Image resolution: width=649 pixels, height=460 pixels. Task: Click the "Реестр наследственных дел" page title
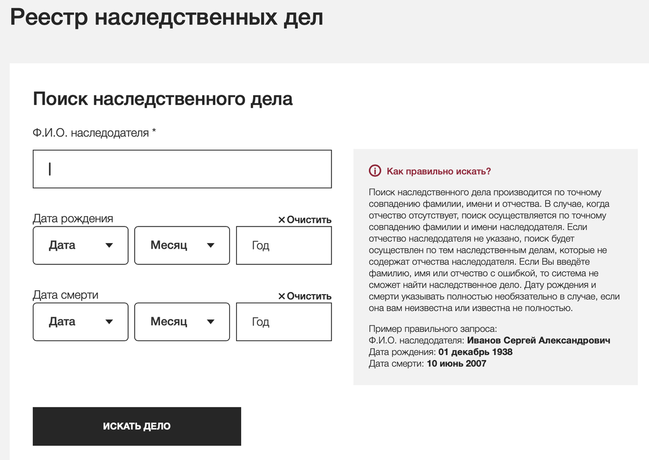coord(166,16)
